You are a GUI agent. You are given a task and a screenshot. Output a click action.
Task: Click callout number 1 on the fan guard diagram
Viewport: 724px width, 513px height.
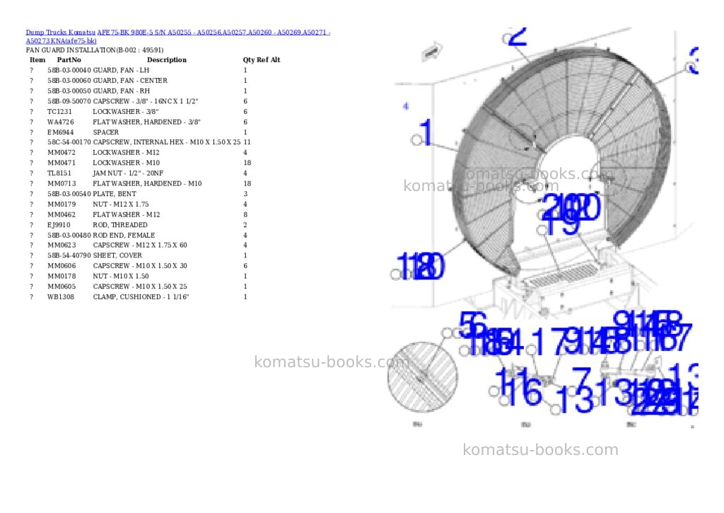point(426,133)
